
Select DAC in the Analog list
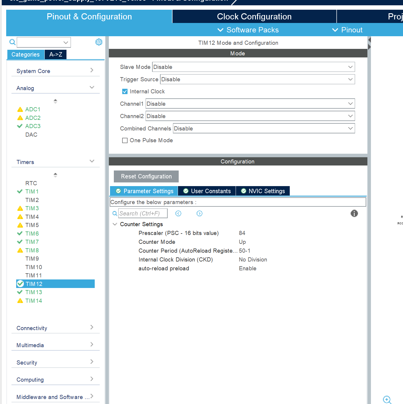pos(31,135)
